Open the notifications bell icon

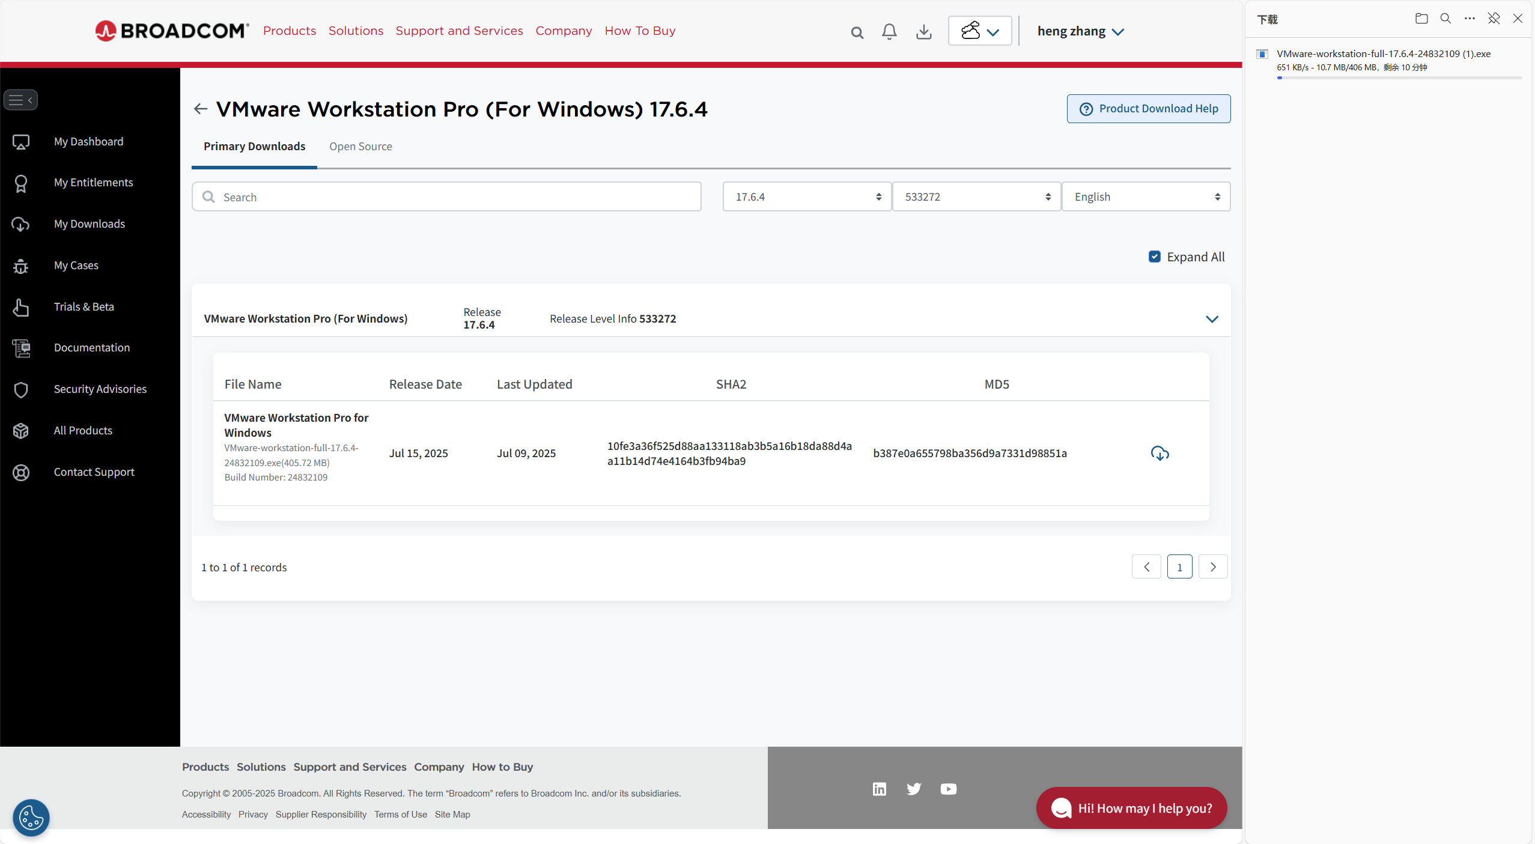tap(889, 31)
